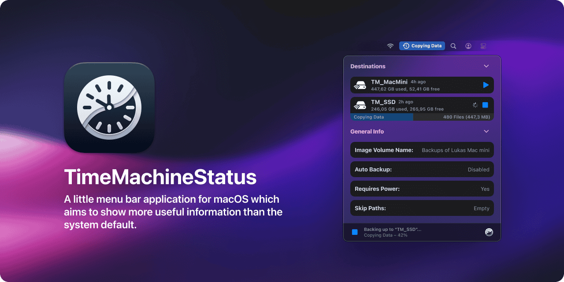The height and width of the screenshot is (282, 564).
Task: Click the General Info heading
Action: (367, 131)
